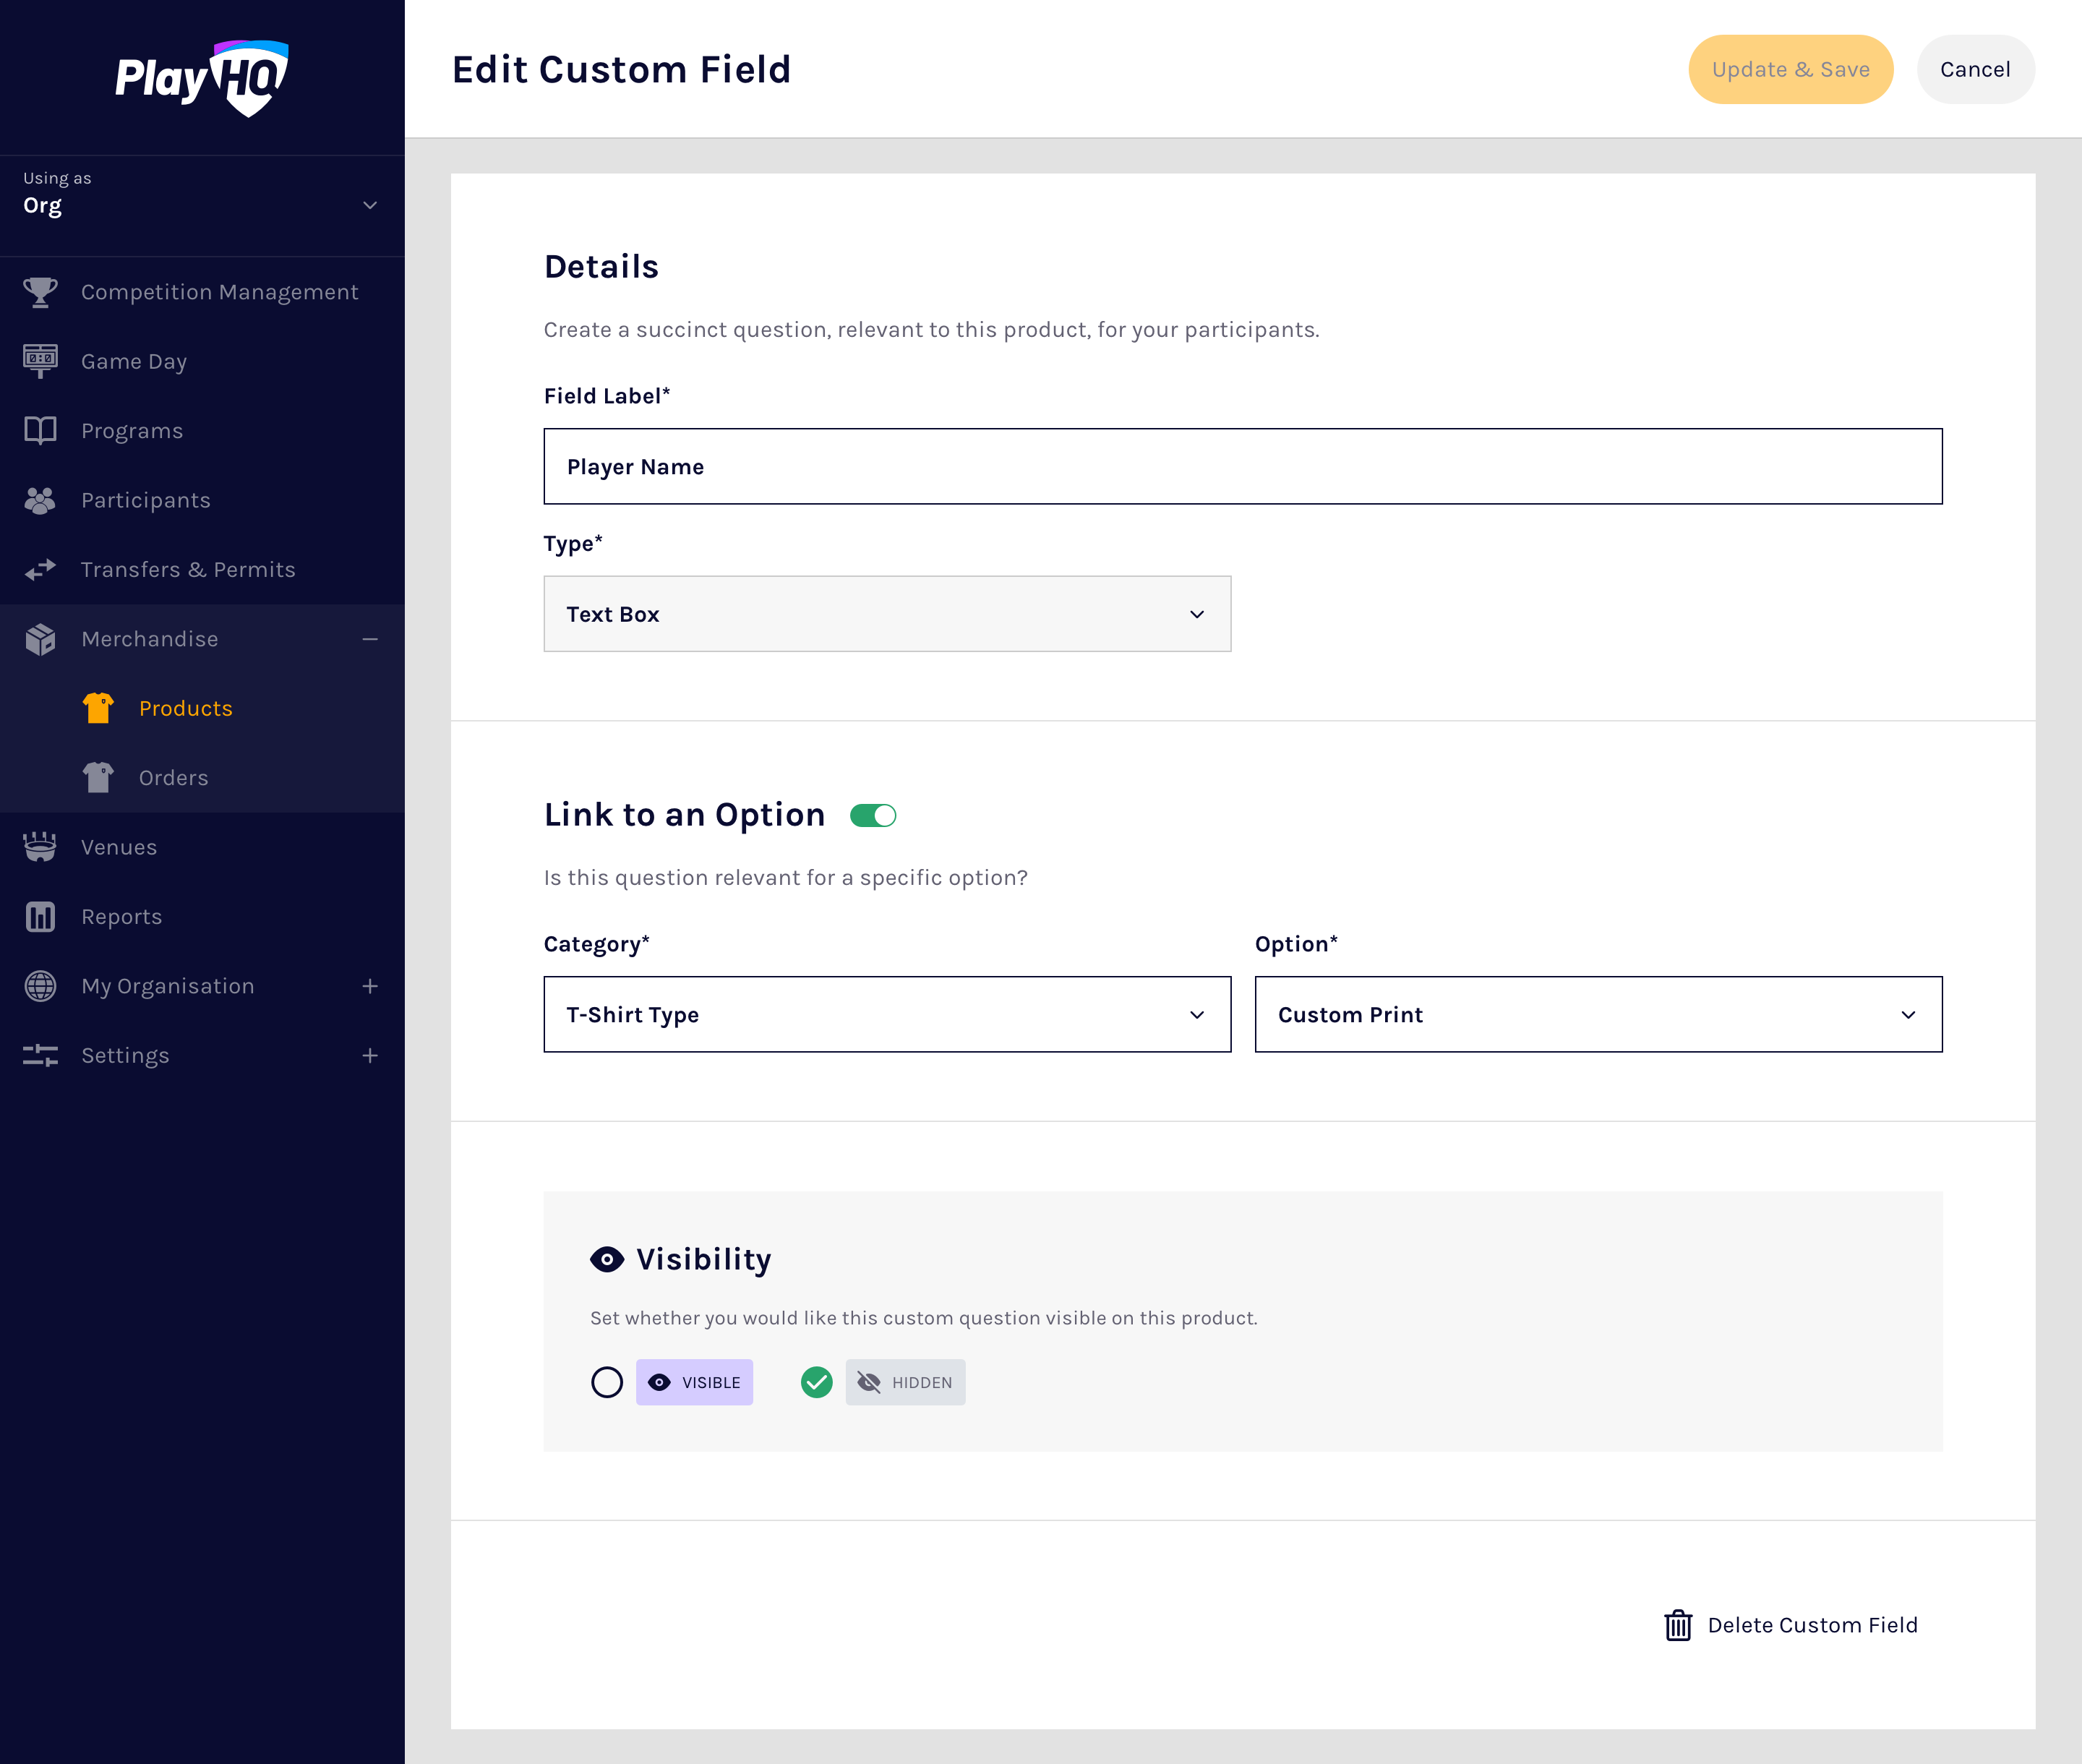Click the Update & Save button
Viewport: 2082px width, 1764px height.
click(x=1790, y=70)
